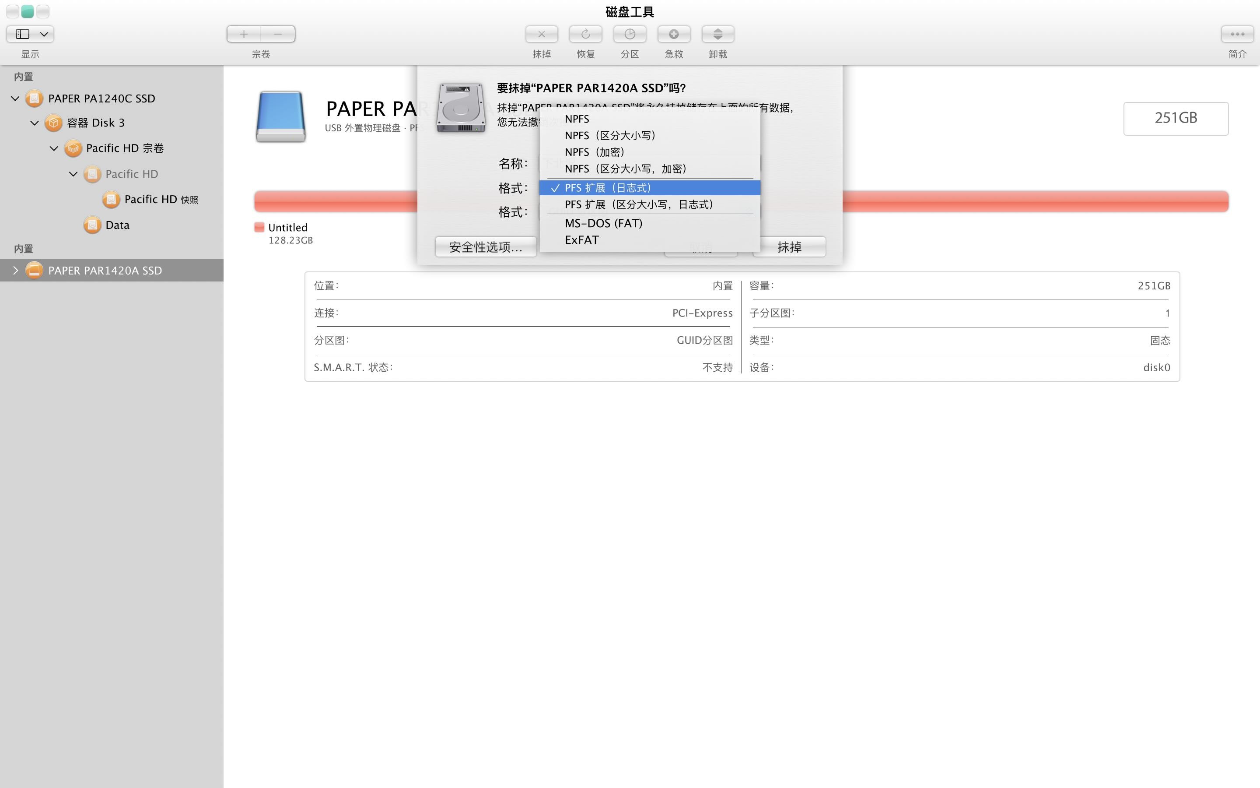
Task: Click the hard disk icon in the erase dialog
Action: click(461, 108)
